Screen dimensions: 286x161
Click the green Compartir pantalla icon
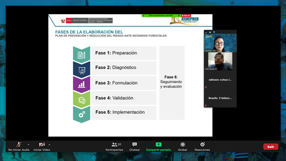pyautogui.click(x=158, y=145)
